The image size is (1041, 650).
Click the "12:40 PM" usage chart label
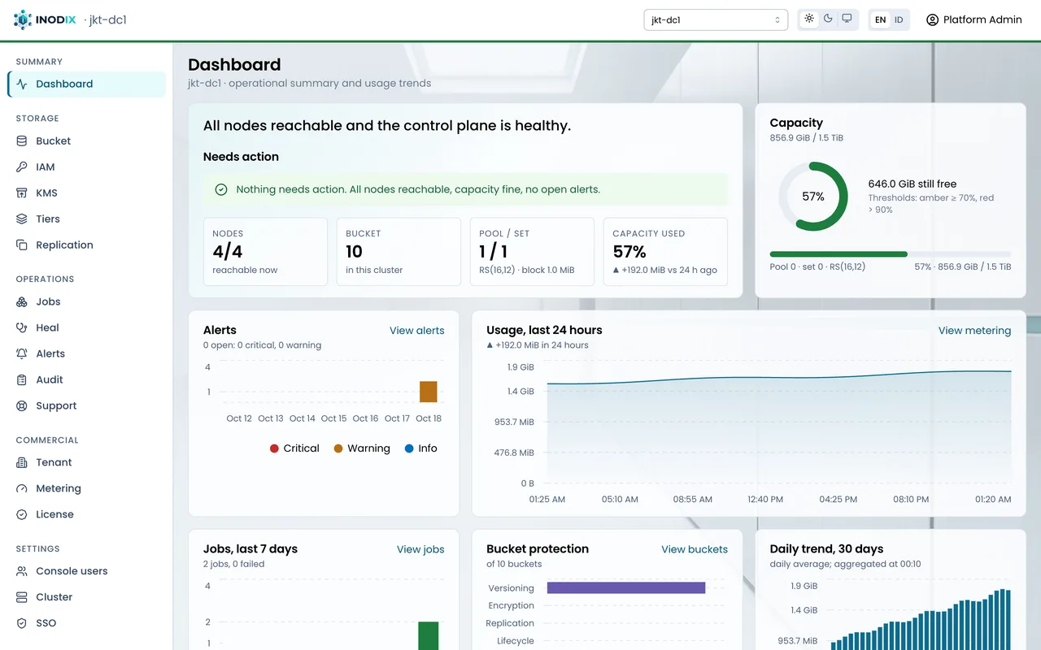[x=765, y=500]
